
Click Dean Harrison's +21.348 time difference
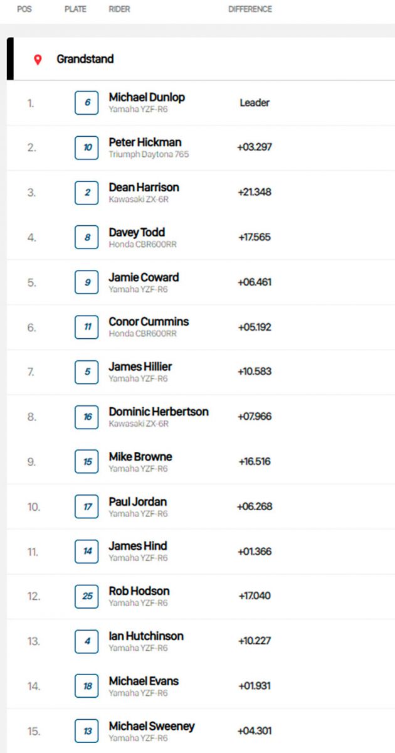255,192
